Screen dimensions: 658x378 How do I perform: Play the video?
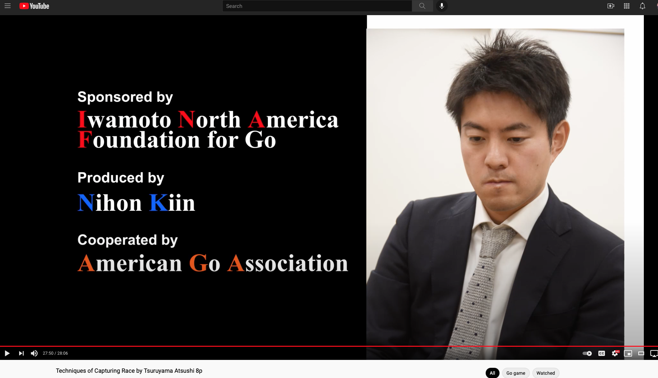[7, 353]
